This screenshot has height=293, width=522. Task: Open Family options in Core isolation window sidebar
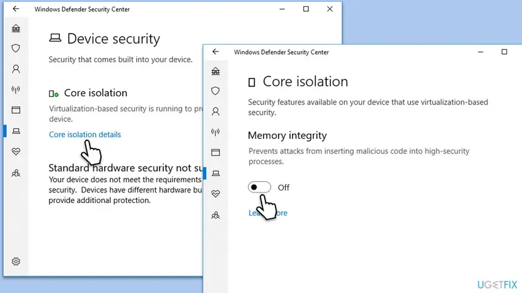(216, 215)
